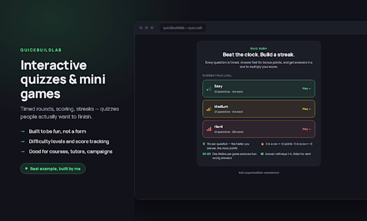This screenshot has height=221, width=367.
Task: Click the "Answer with keys 1–4" hint
Action: click(x=288, y=154)
